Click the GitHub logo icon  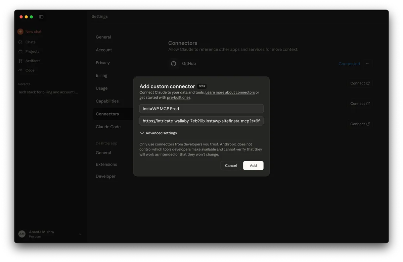coord(174,63)
